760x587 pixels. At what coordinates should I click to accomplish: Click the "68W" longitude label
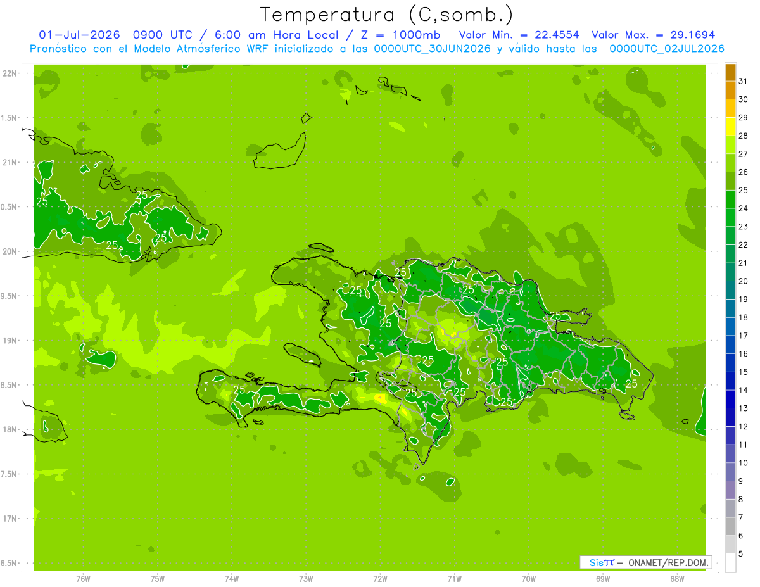point(676,578)
